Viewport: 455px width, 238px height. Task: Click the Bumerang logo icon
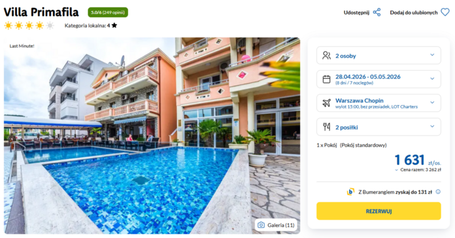pos(350,192)
